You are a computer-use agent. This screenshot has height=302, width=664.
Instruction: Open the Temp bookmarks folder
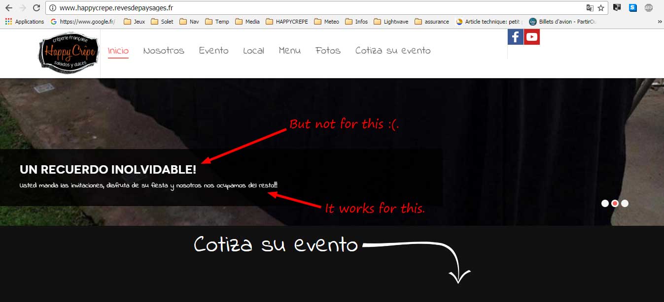pyautogui.click(x=217, y=22)
